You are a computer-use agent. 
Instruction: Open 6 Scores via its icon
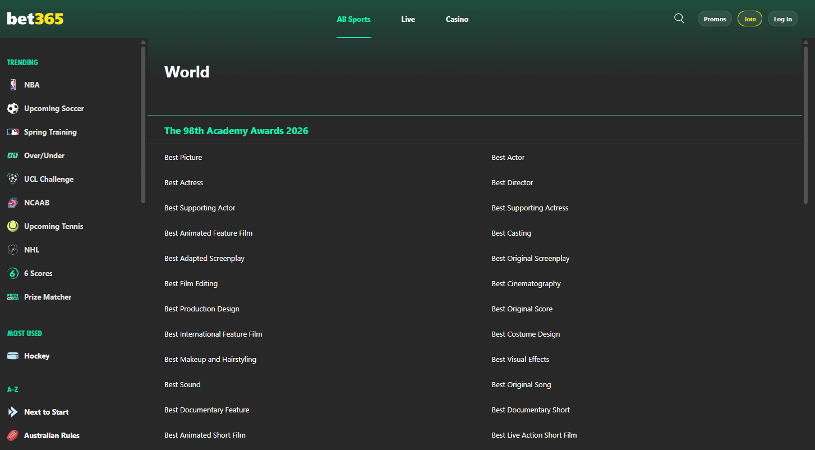coord(12,273)
